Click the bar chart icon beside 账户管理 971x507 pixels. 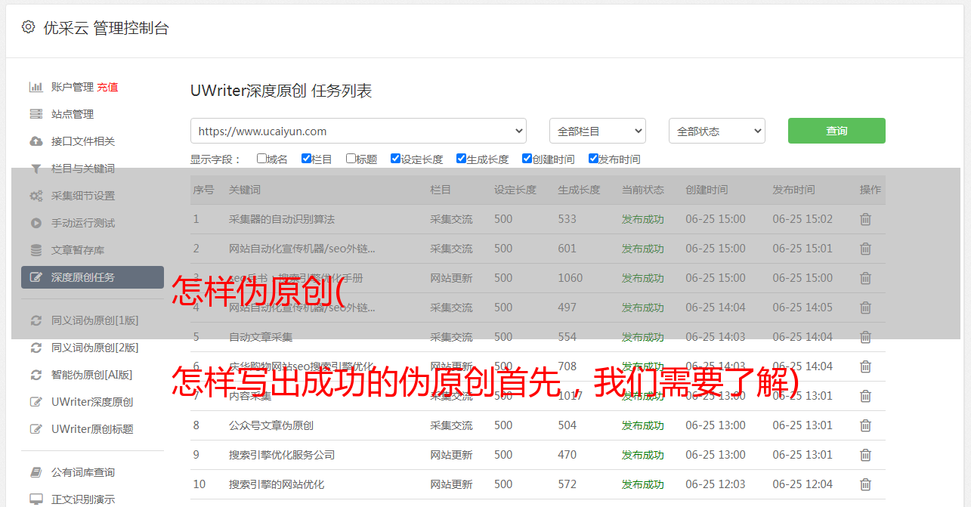tap(36, 87)
